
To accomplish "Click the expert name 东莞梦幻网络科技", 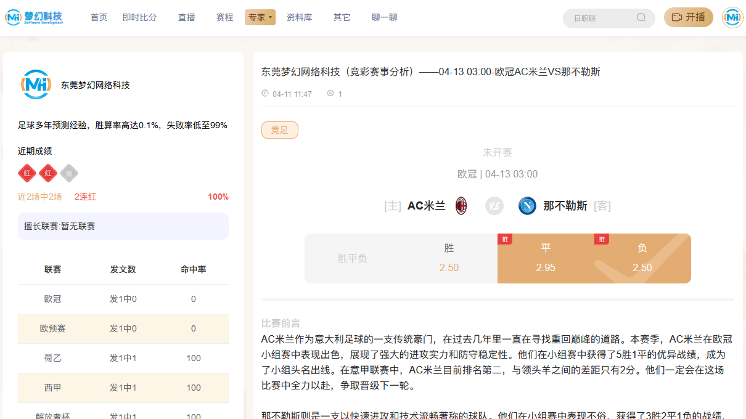I will (x=95, y=85).
